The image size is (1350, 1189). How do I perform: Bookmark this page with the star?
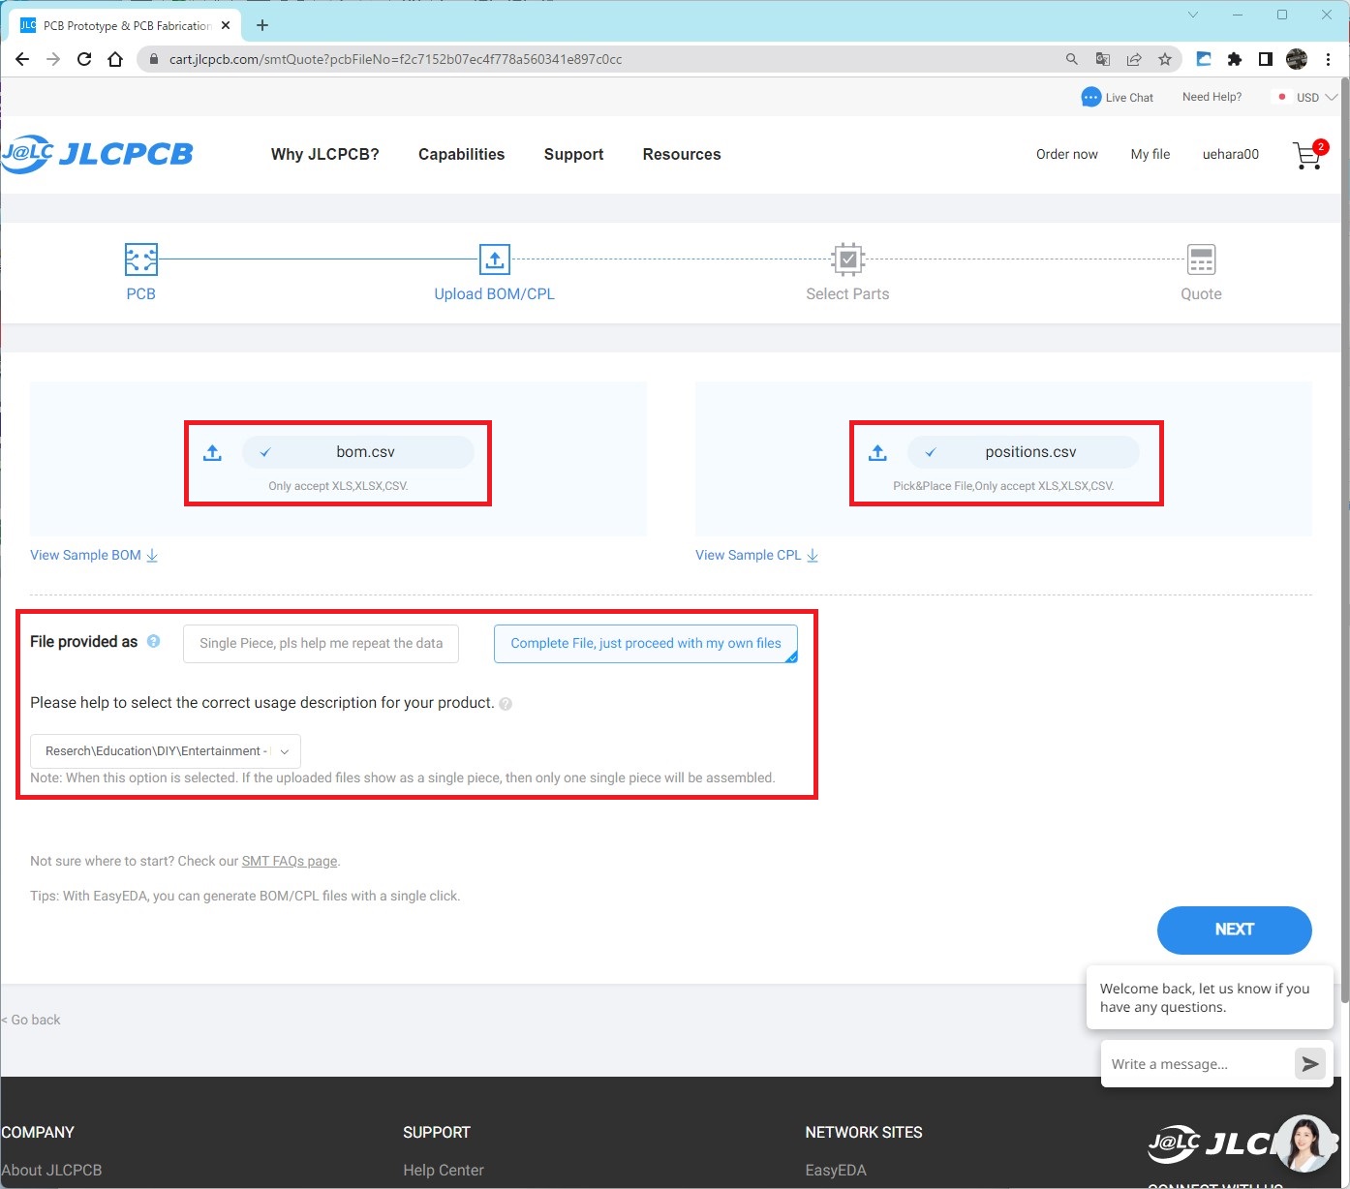[x=1165, y=59]
